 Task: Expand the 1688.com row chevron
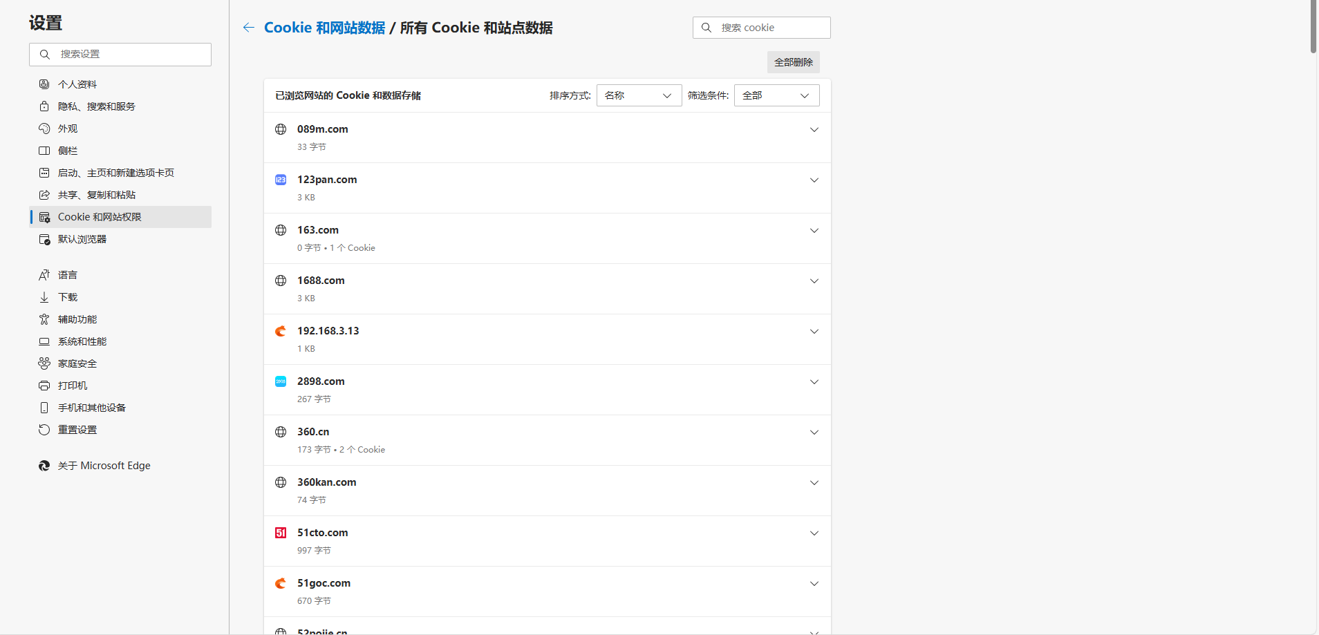814,281
